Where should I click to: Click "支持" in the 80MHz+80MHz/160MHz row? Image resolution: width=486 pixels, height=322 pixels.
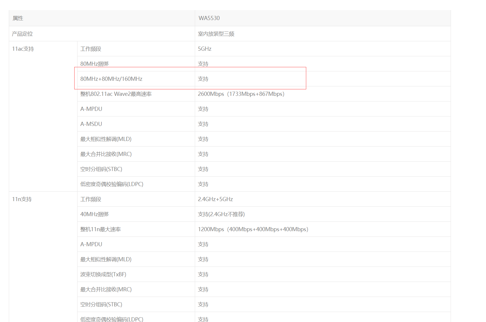click(203, 79)
